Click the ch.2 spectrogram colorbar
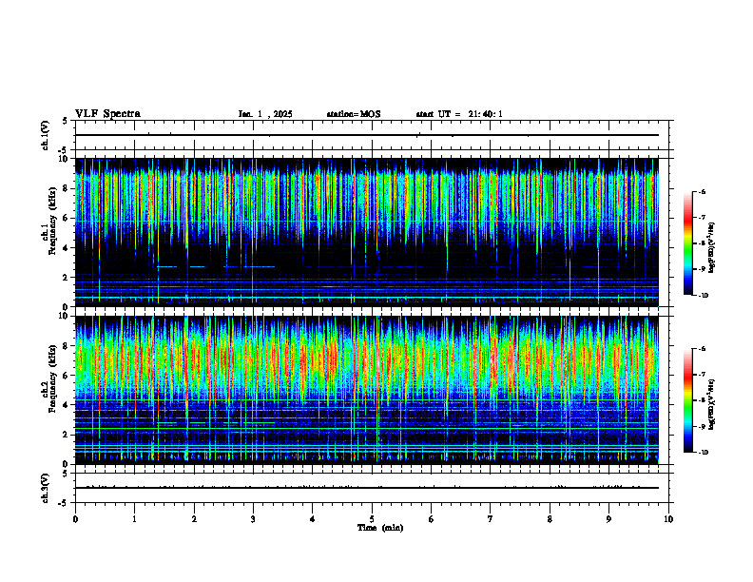Screen dimensions: 753x582 pyautogui.click(x=688, y=400)
